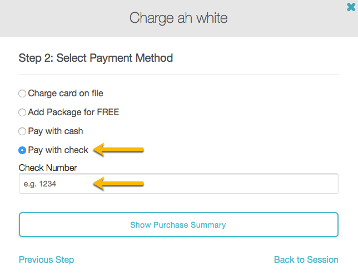This screenshot has width=358, height=275.
Task: Click the divider line under the step heading
Action: [x=178, y=74]
